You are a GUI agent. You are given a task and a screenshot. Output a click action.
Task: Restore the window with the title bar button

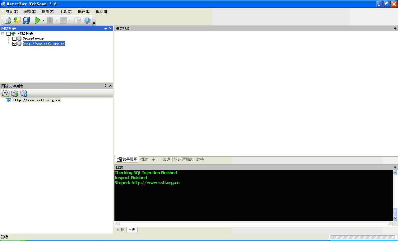[x=387, y=4]
